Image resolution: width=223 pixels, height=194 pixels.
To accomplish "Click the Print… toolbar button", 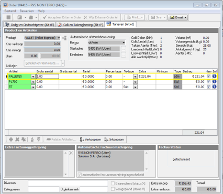I will [x=135, y=17].
